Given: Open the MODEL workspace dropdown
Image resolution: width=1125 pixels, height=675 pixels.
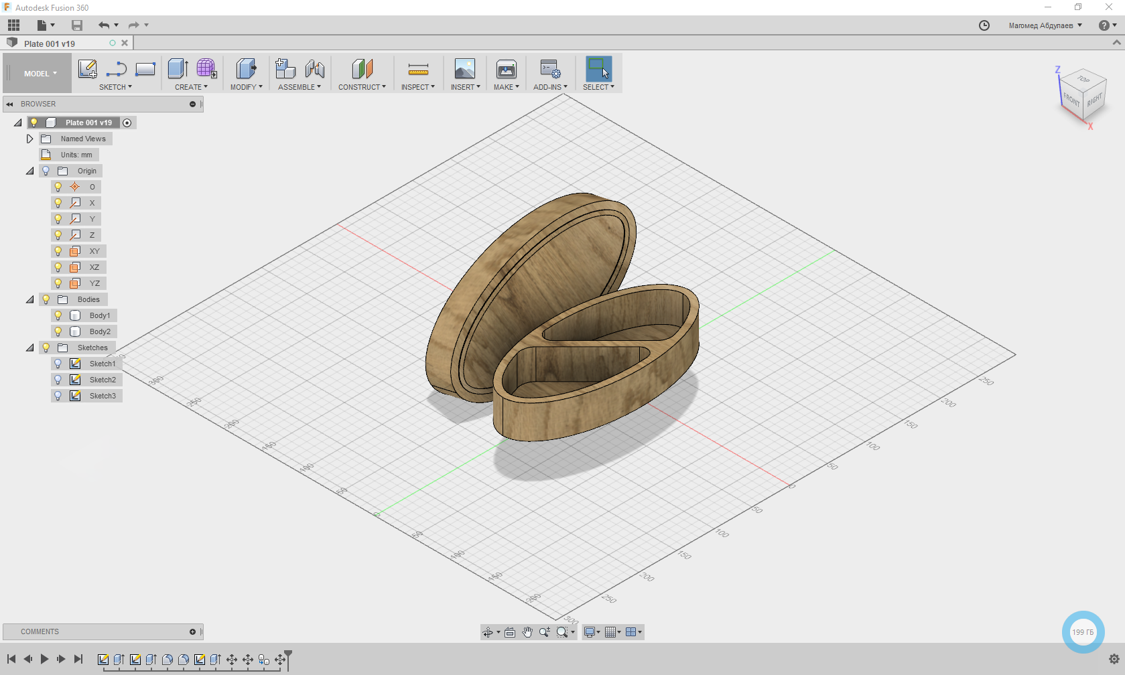Looking at the screenshot, I should [x=40, y=74].
